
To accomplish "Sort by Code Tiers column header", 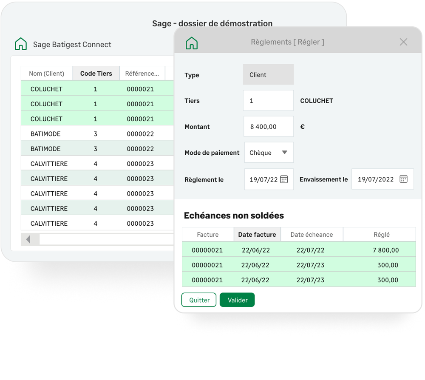I will [x=96, y=74].
